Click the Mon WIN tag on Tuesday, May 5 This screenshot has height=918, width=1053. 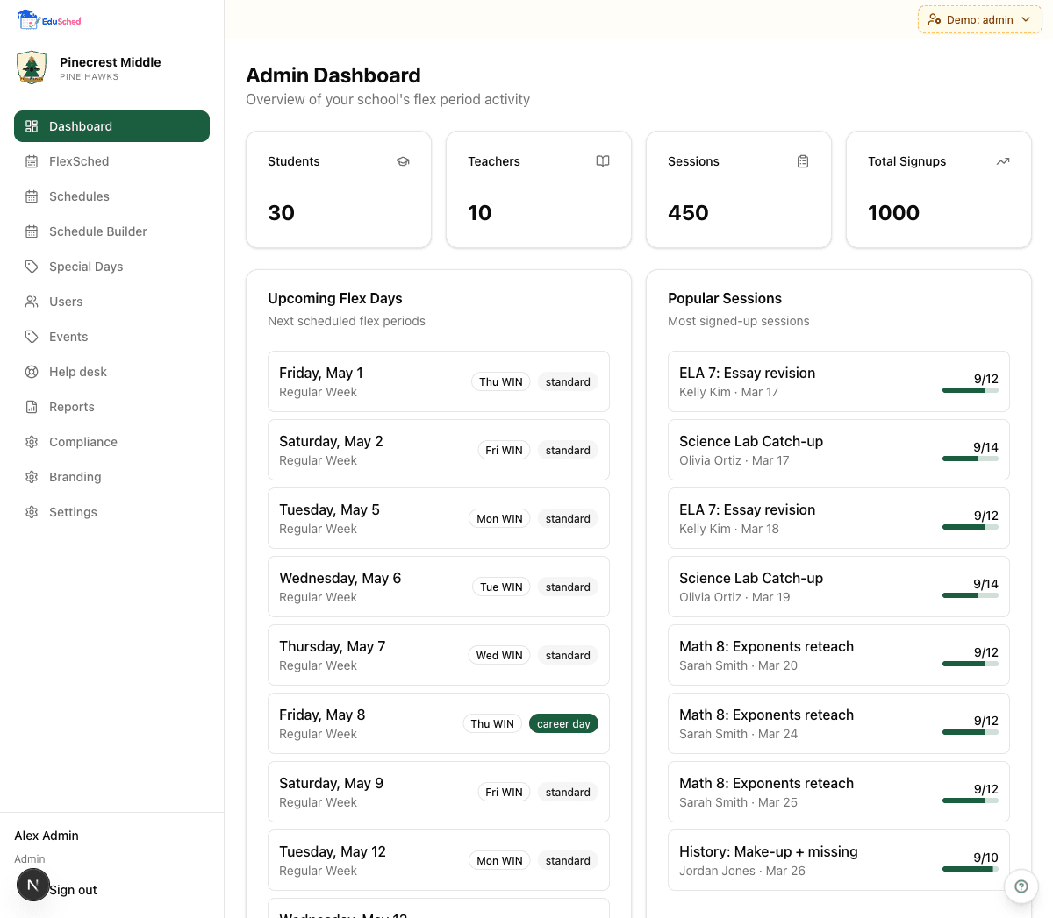tap(499, 518)
